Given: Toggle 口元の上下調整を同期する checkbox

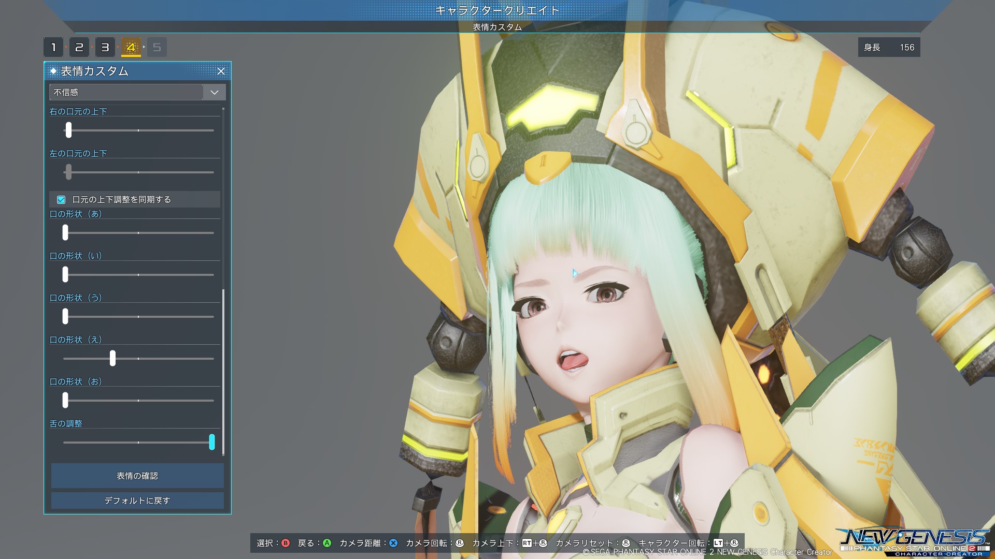Looking at the screenshot, I should click(x=61, y=200).
